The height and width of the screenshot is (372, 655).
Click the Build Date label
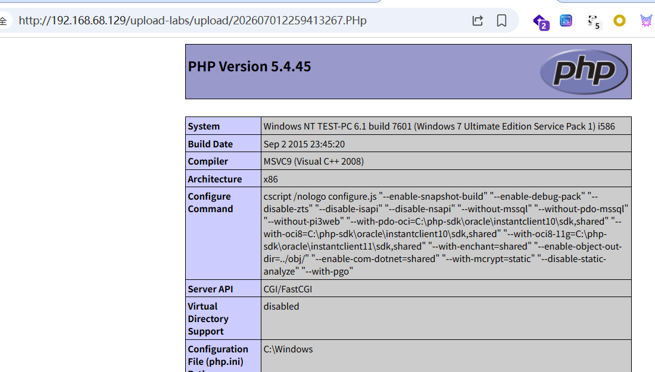point(210,144)
